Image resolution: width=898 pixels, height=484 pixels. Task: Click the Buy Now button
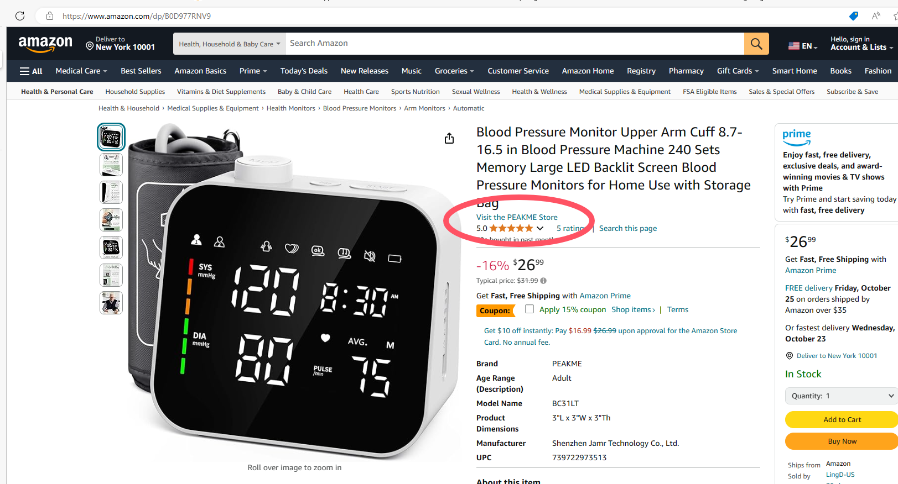click(x=842, y=441)
